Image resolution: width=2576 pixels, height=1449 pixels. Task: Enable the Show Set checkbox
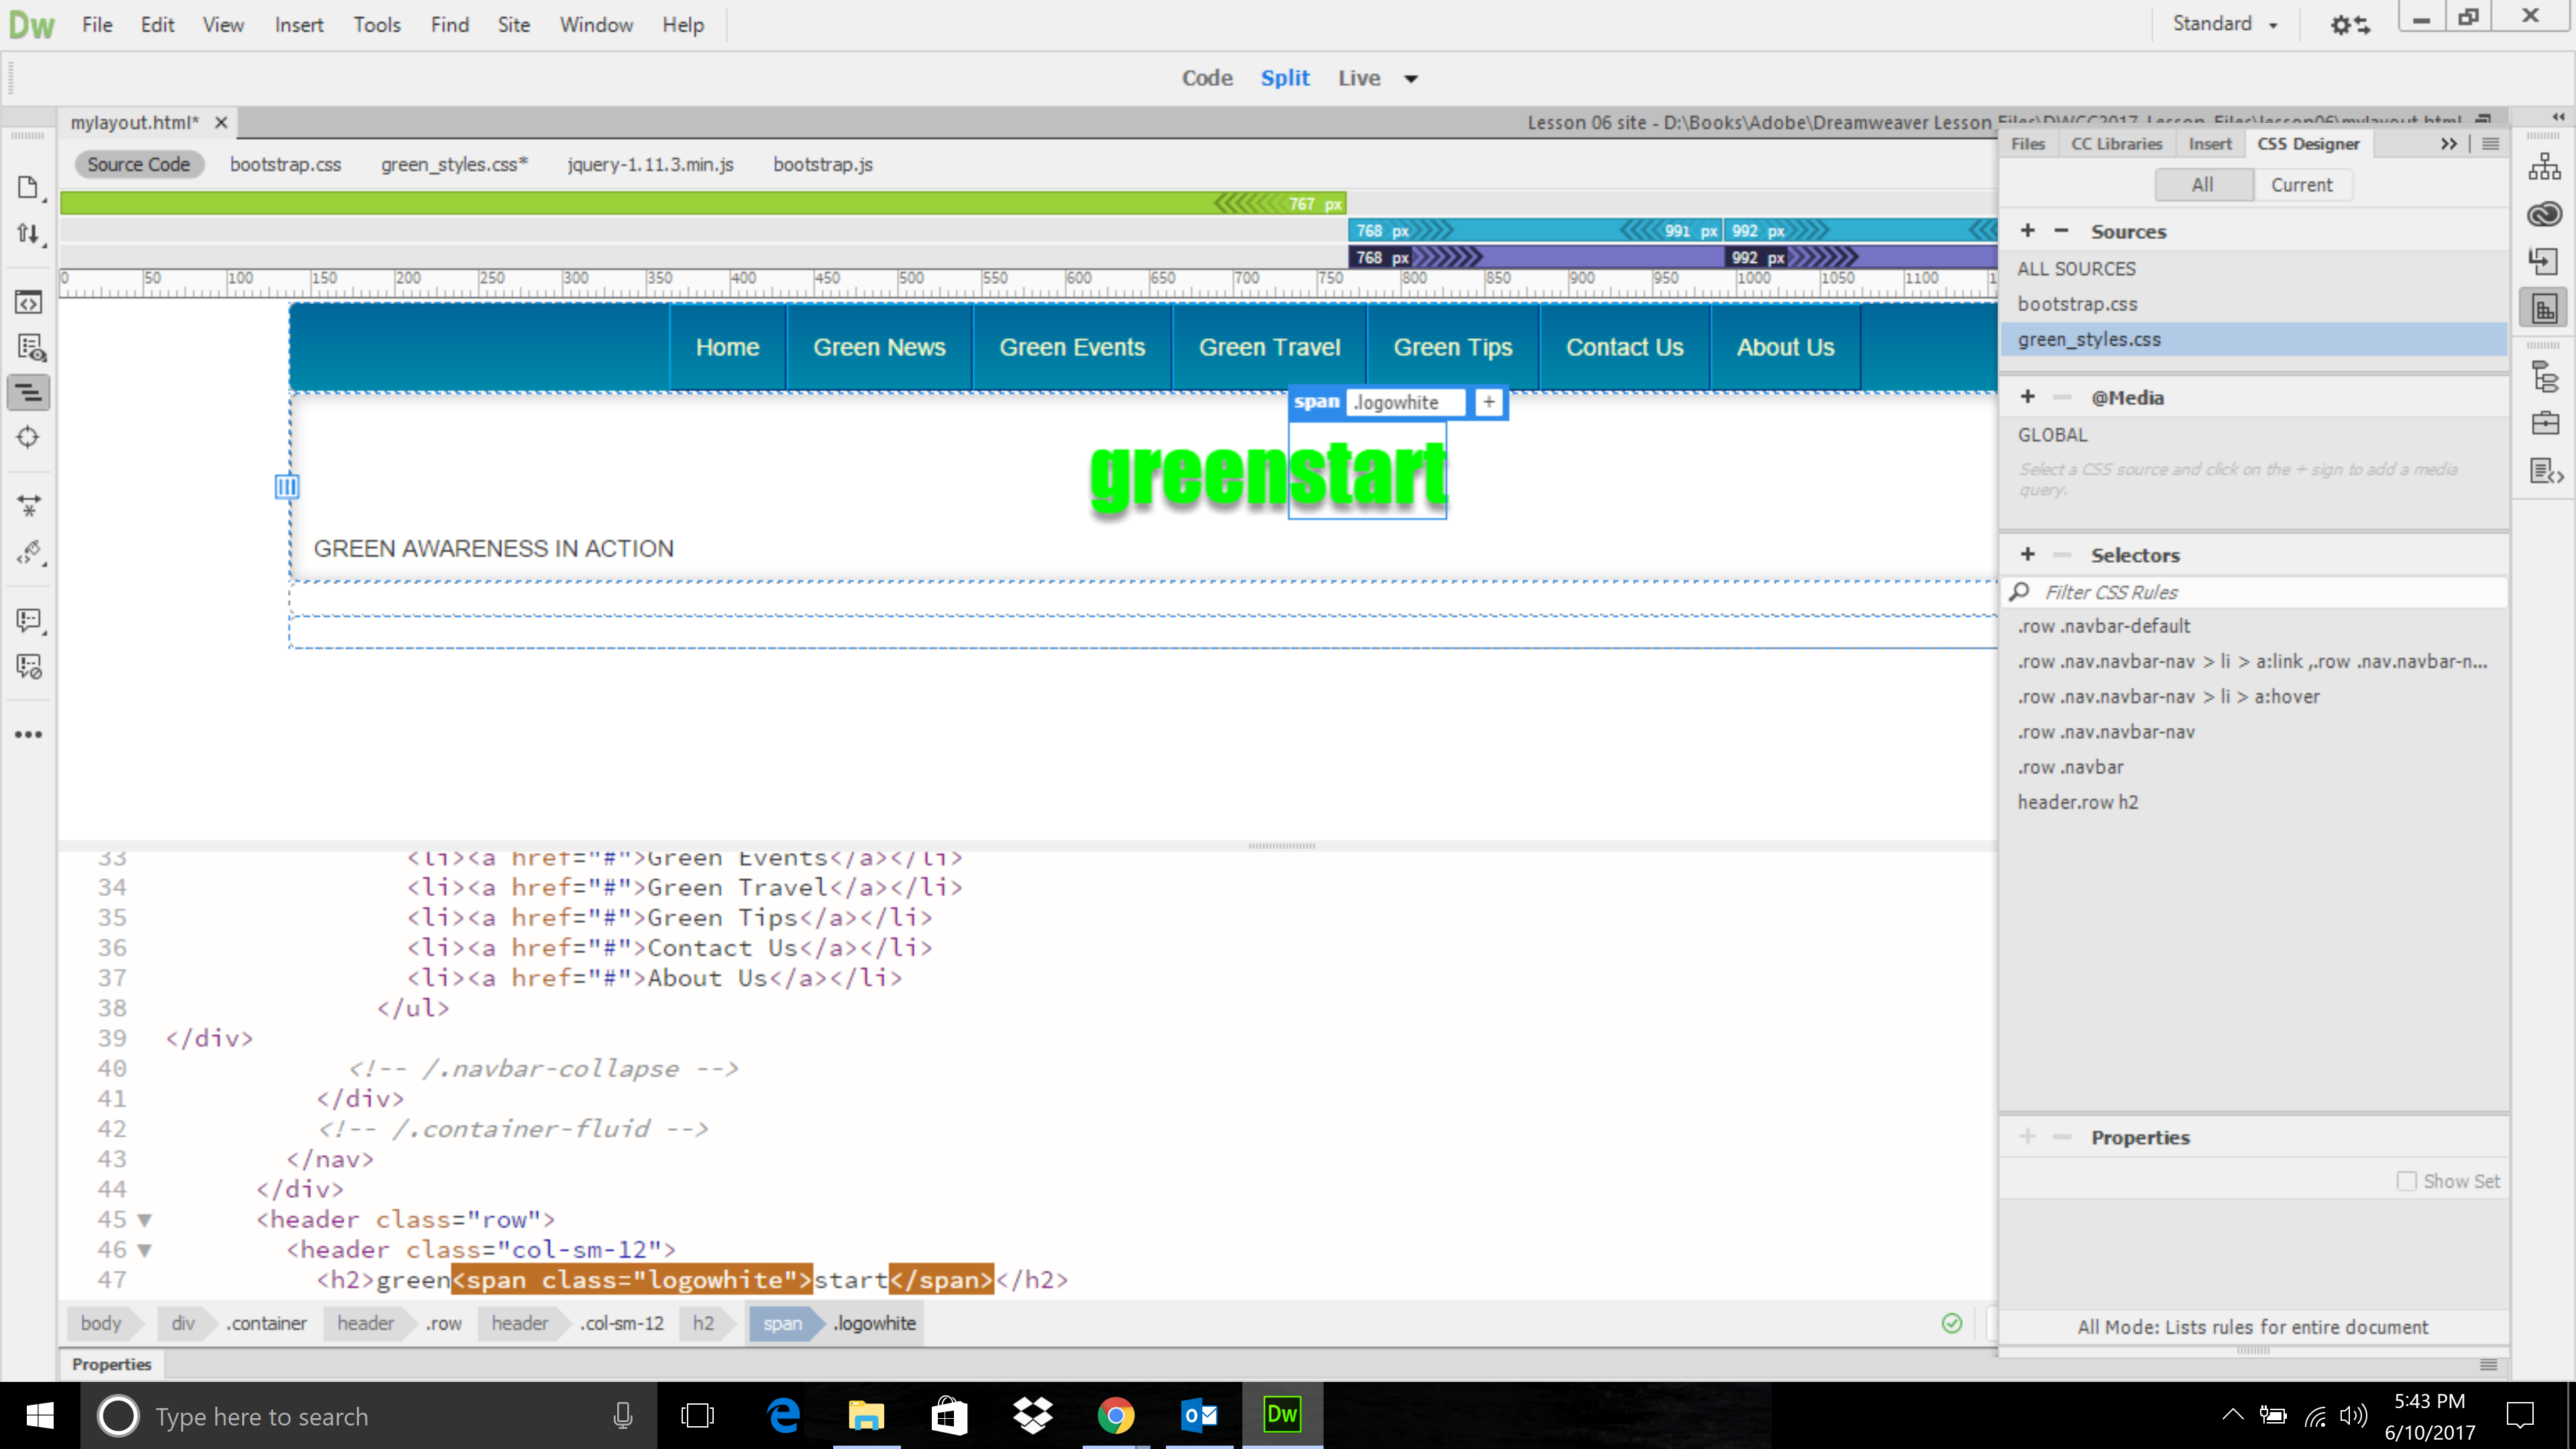tap(2406, 1181)
